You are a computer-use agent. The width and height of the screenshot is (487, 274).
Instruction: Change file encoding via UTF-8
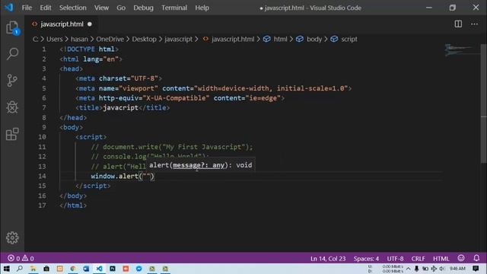click(x=395, y=259)
